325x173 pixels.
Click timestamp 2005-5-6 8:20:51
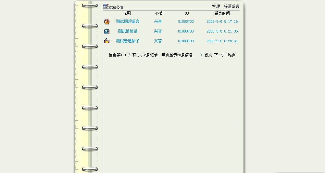click(222, 41)
